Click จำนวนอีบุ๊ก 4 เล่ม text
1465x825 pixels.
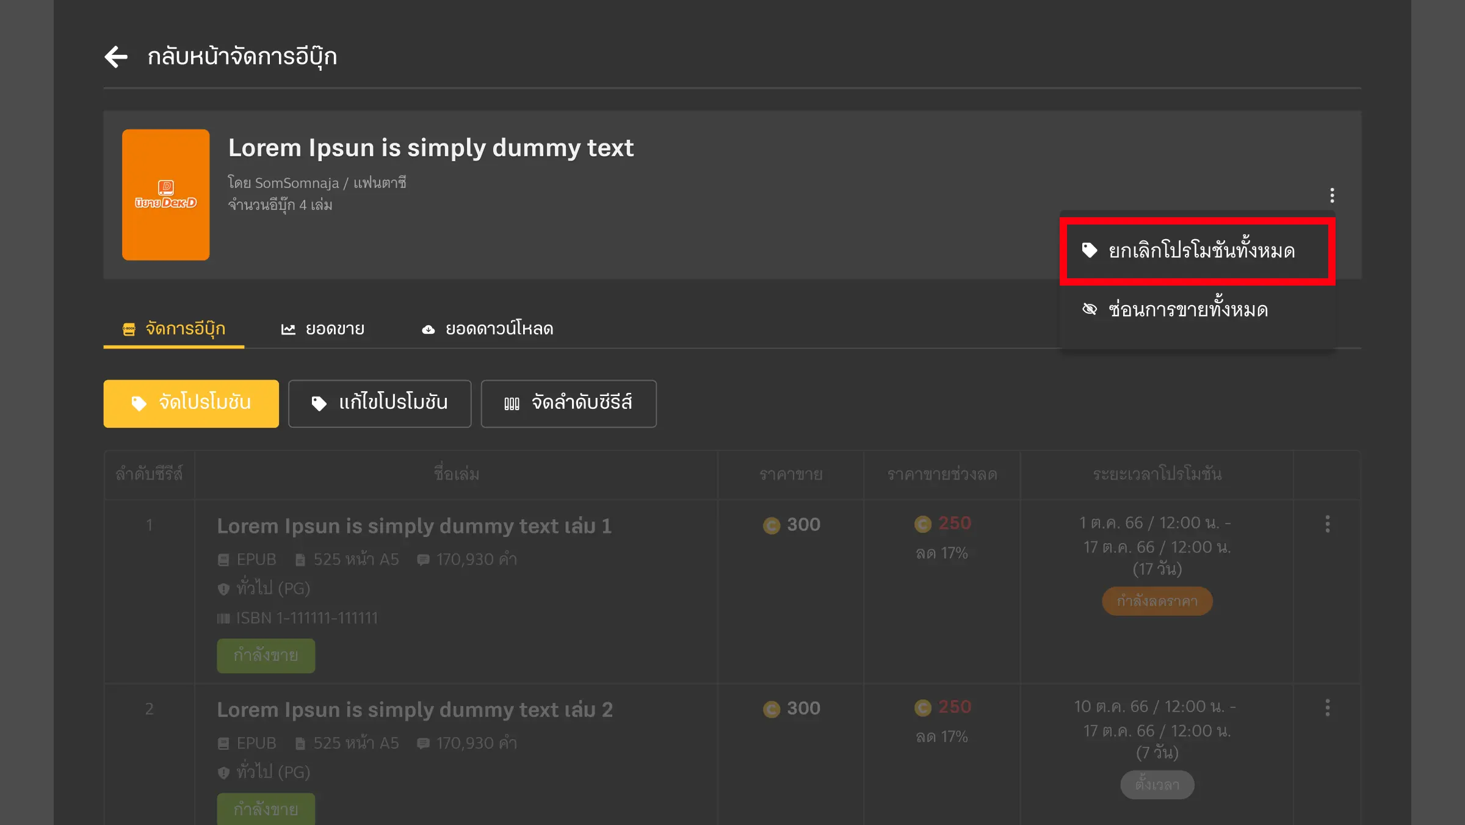280,205
